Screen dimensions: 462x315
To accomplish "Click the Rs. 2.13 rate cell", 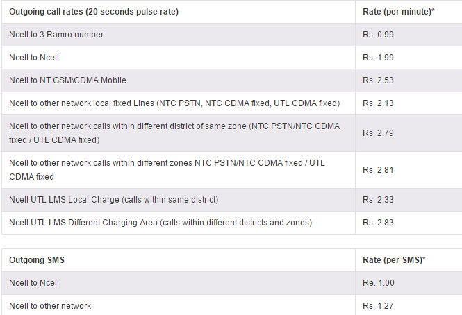I will coord(378,103).
